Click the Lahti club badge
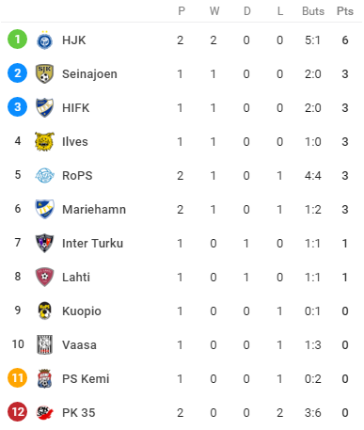The image size is (364, 430). click(44, 277)
